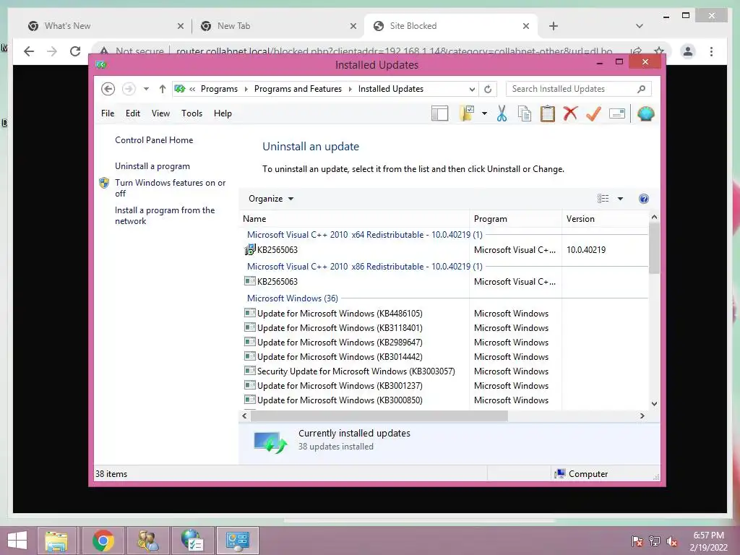Reload the Chrome page
This screenshot has width=740, height=555.
[75, 51]
